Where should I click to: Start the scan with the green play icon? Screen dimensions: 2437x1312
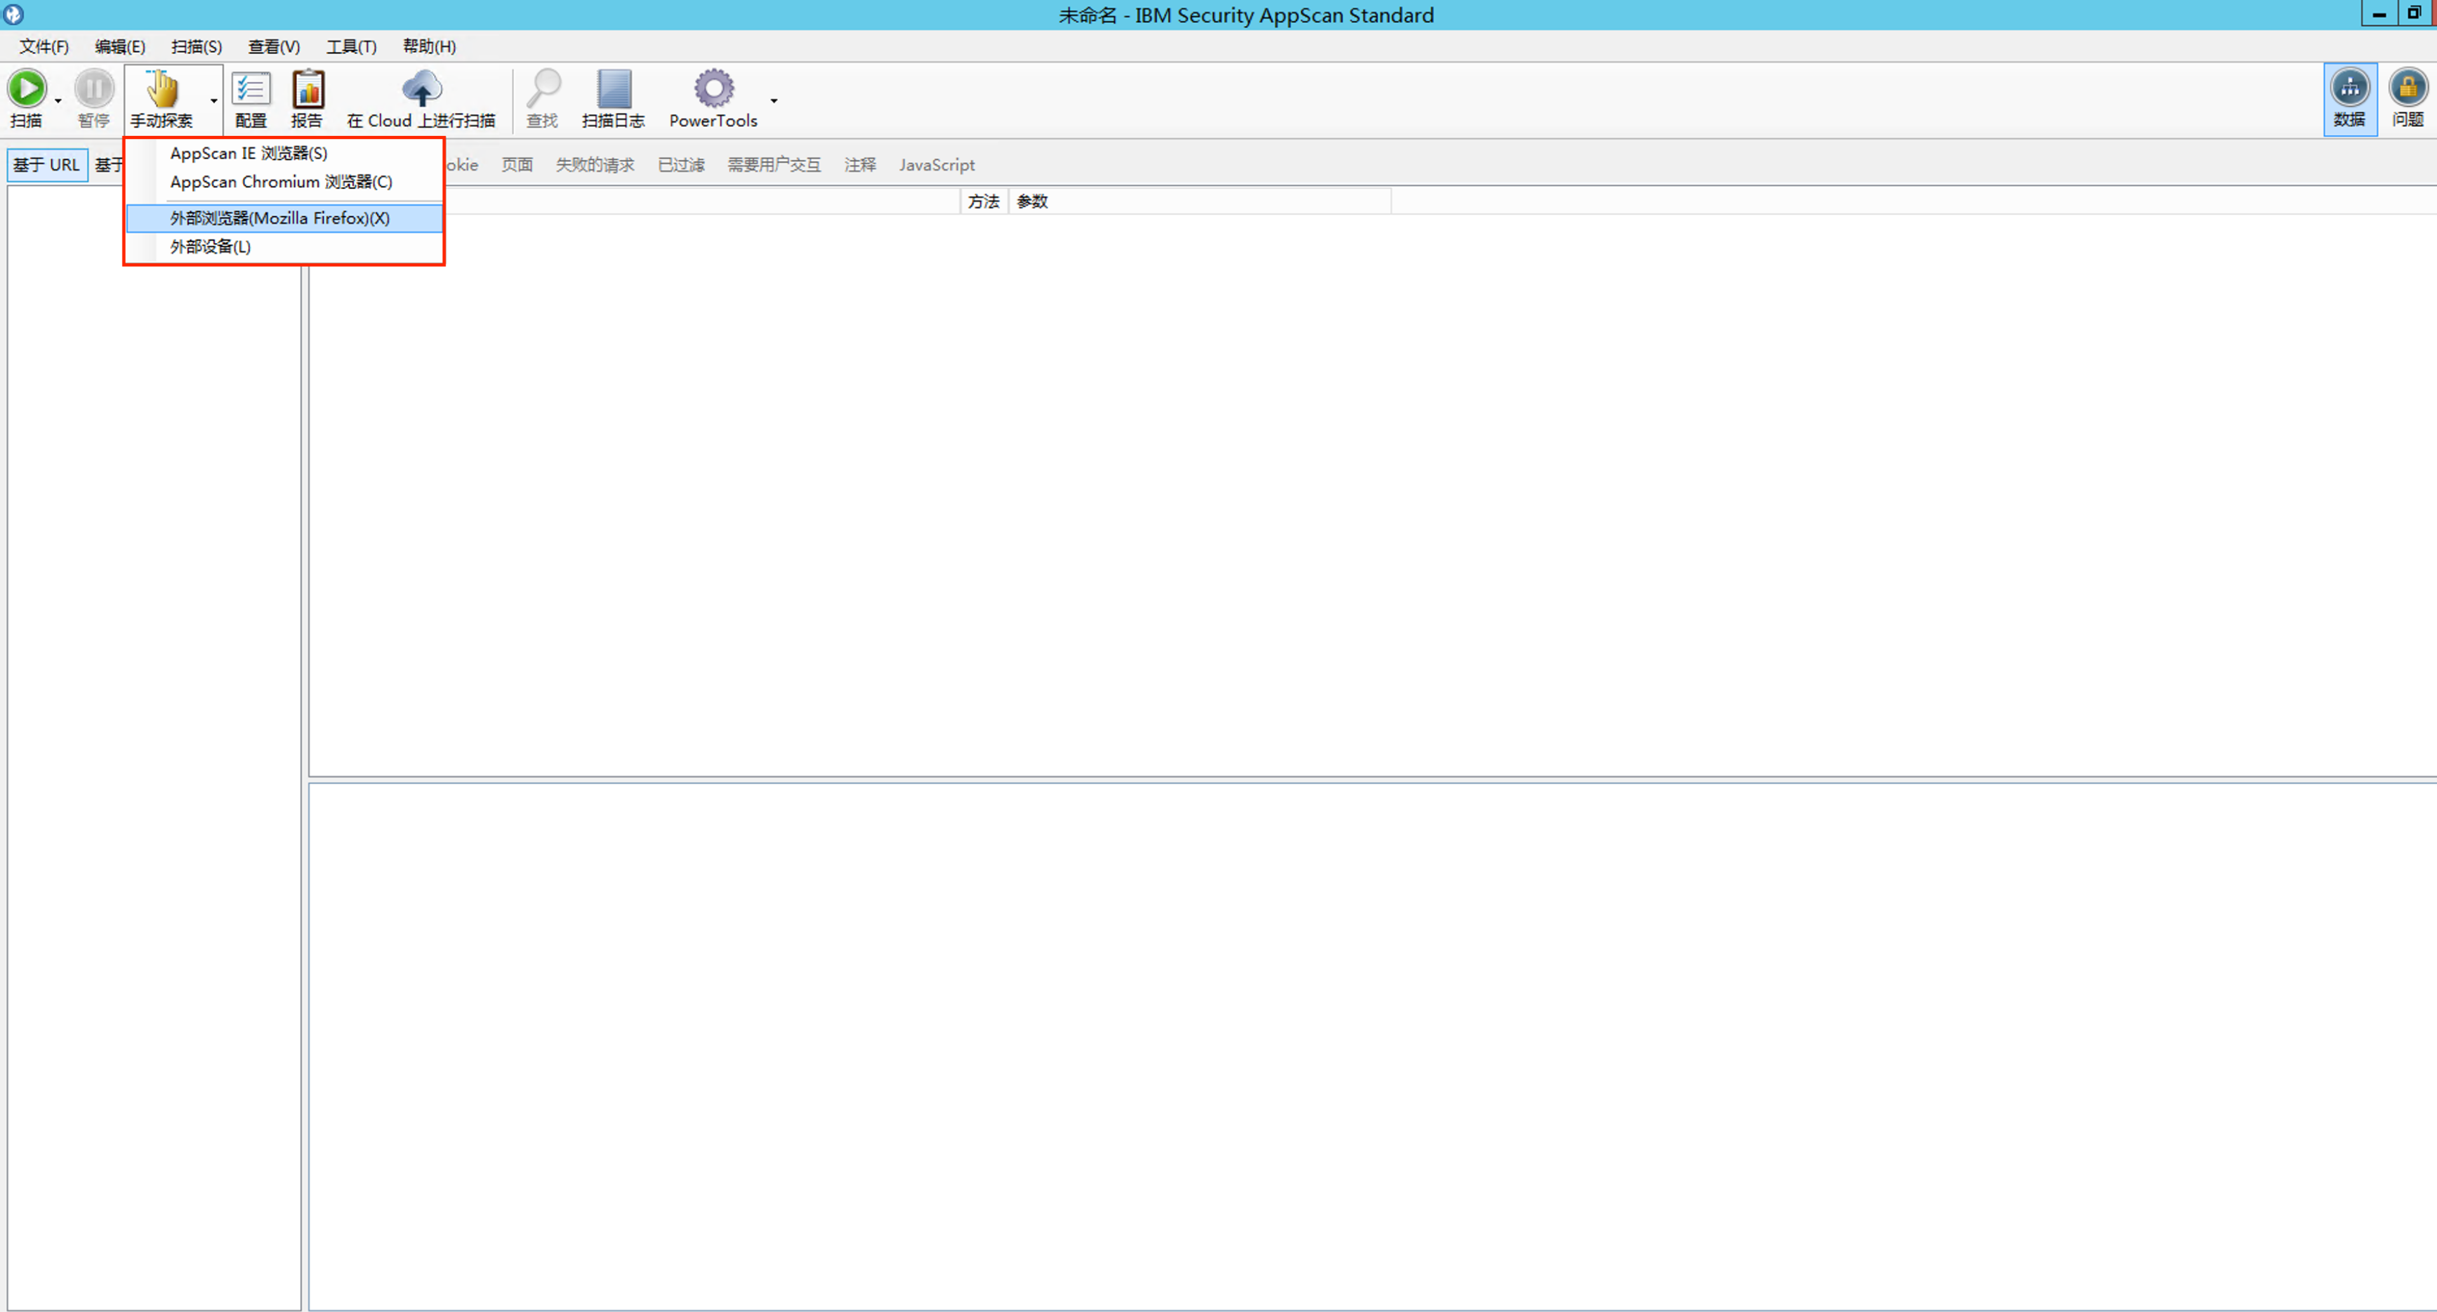pyautogui.click(x=27, y=89)
